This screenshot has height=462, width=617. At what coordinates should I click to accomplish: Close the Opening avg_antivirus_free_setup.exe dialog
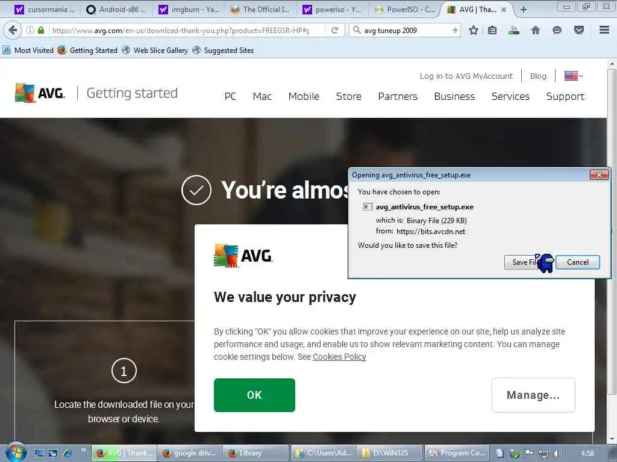[x=599, y=175]
